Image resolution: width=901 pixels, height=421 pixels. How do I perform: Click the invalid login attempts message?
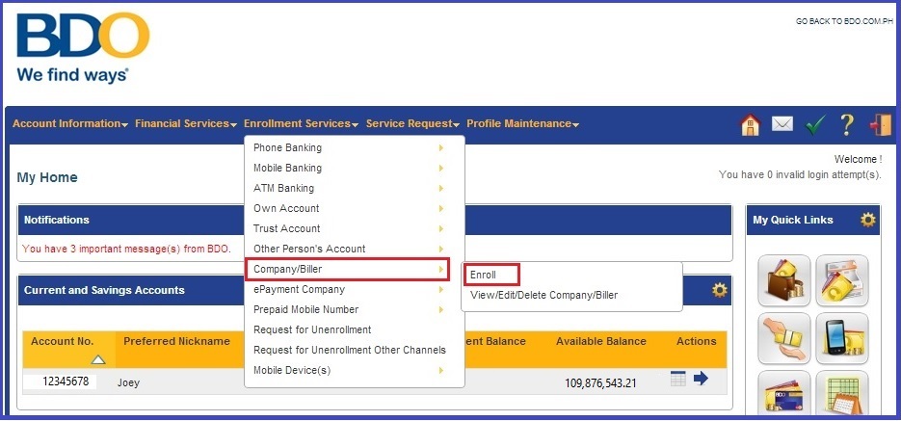pos(800,174)
